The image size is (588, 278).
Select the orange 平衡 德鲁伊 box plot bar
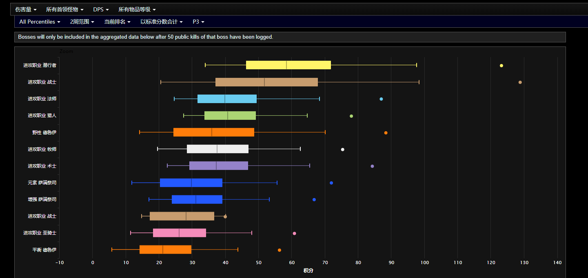(165, 249)
